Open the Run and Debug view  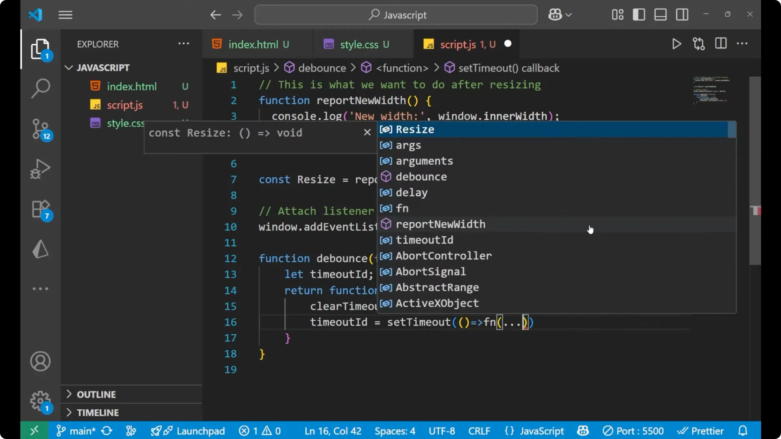40,169
